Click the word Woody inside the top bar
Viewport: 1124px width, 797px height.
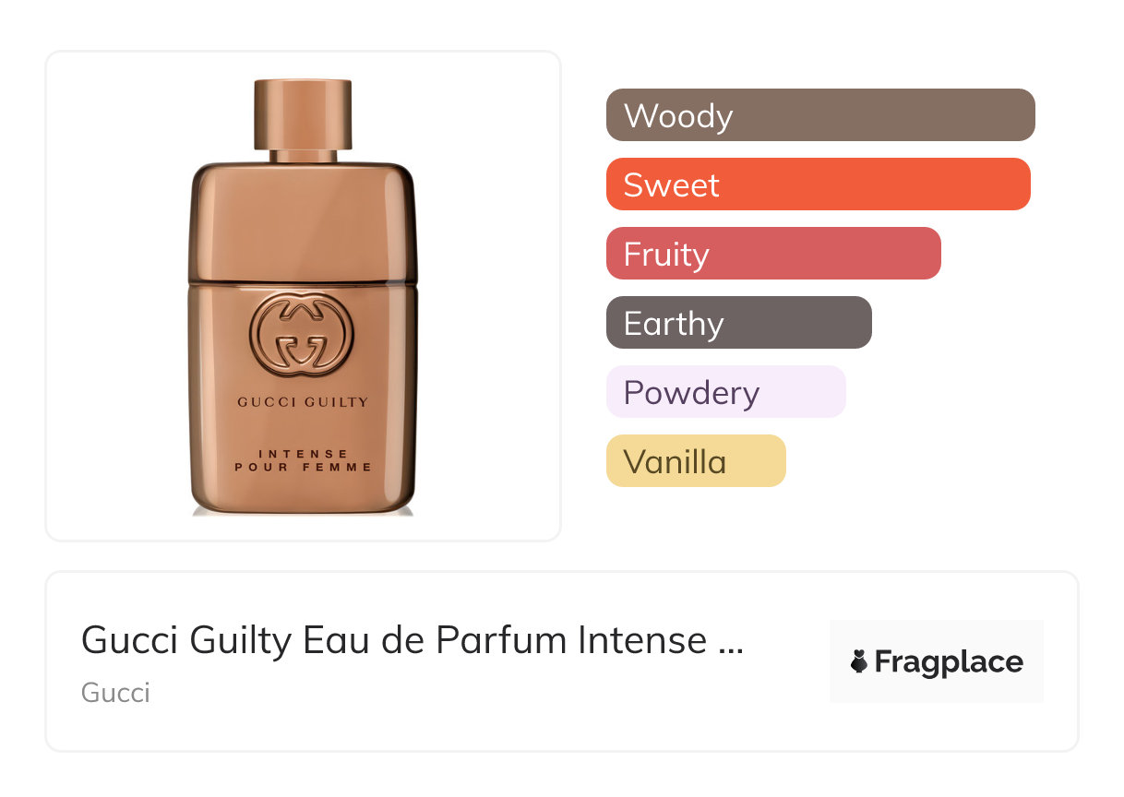click(x=678, y=116)
